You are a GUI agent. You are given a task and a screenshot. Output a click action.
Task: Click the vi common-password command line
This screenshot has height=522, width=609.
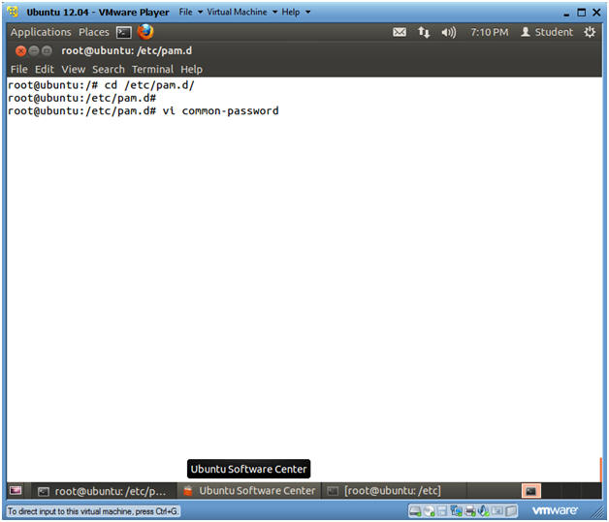click(x=144, y=111)
